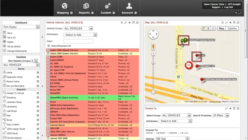
Task: Click Manage Dashboards in Dashboard panel
Action: (x=17, y=51)
